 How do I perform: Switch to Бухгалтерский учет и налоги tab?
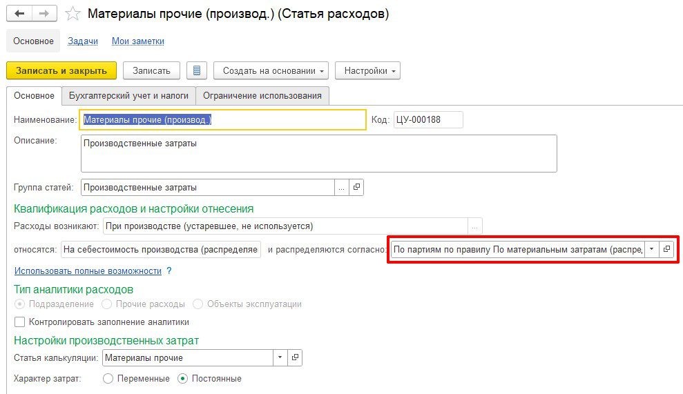point(128,95)
